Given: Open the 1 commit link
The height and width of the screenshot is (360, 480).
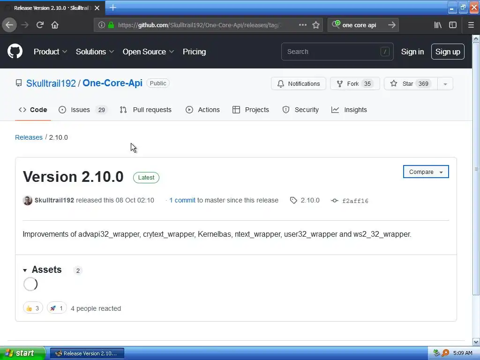Looking at the screenshot, I should pos(182,200).
